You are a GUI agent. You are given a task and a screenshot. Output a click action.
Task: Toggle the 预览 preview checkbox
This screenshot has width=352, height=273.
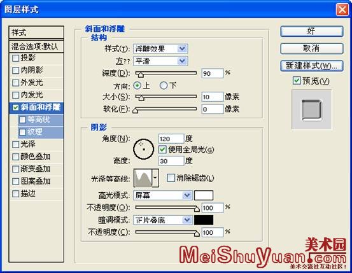pos(297,81)
